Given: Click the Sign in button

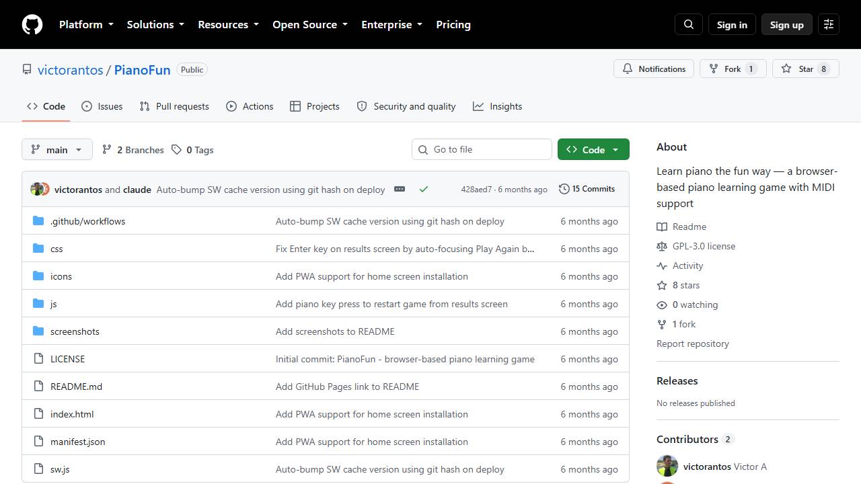Looking at the screenshot, I should (x=732, y=24).
